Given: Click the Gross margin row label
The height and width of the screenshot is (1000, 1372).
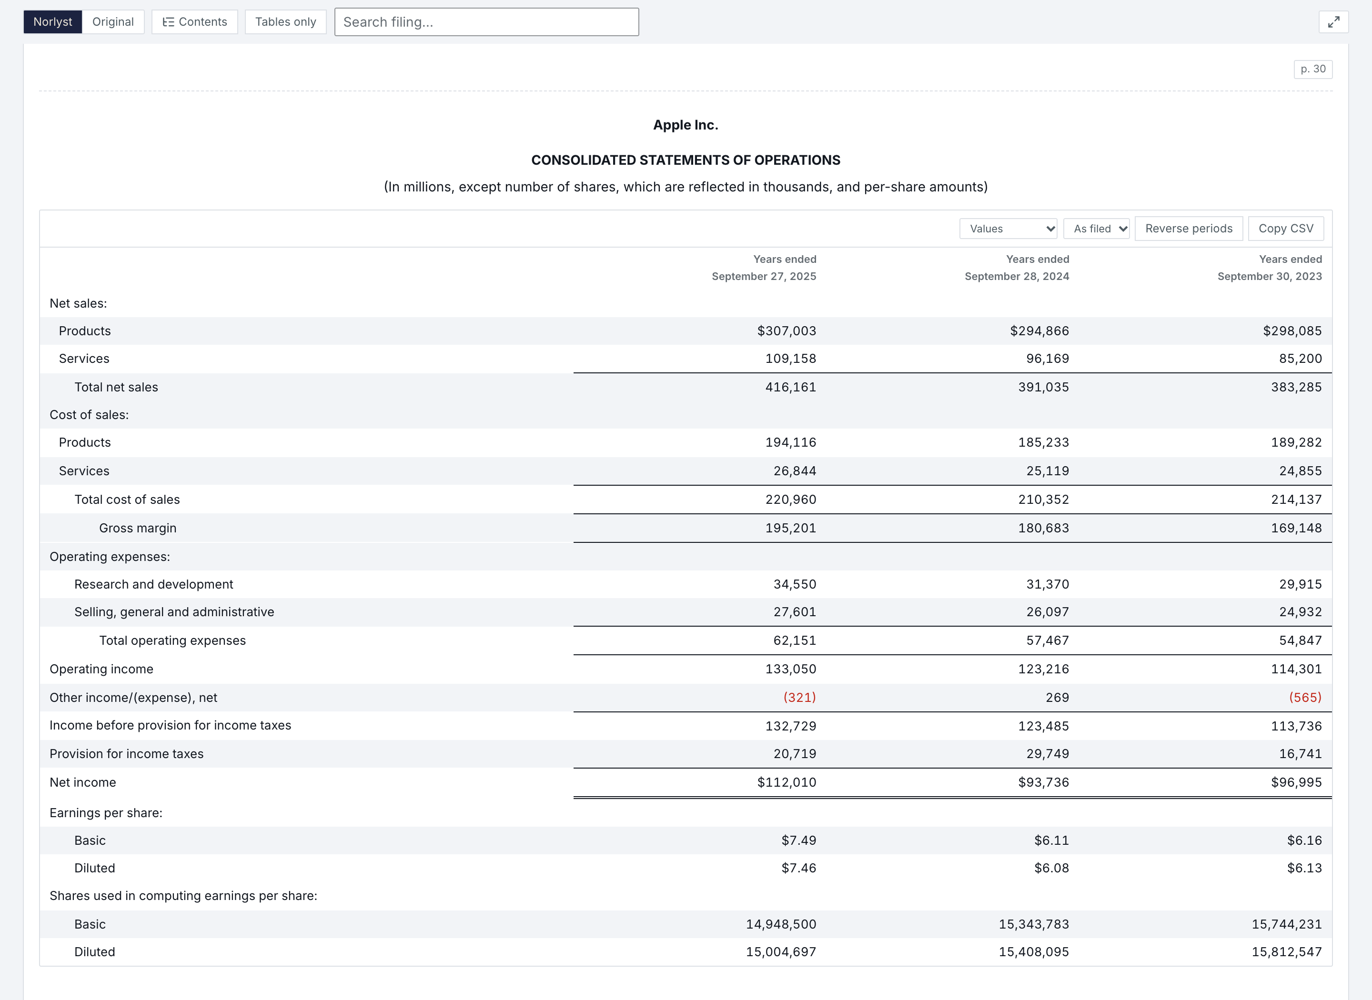Looking at the screenshot, I should [138, 529].
